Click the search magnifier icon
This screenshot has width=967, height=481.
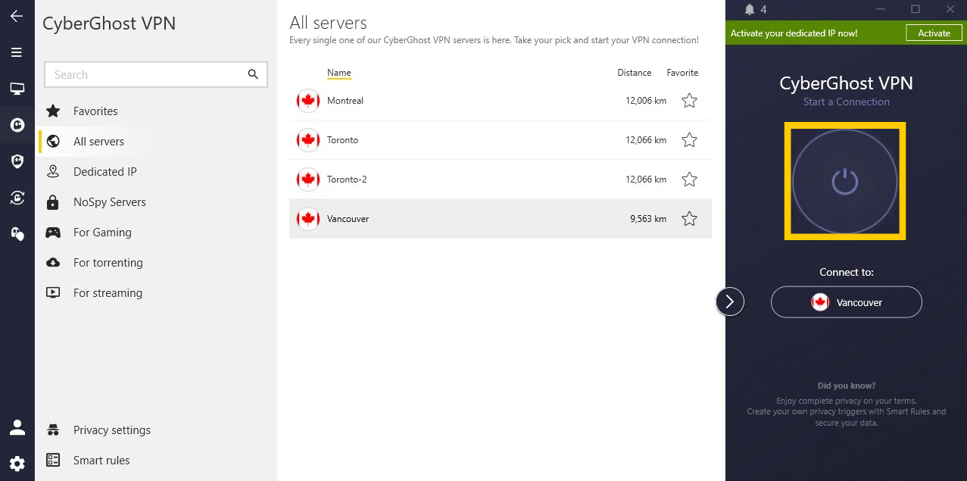[x=253, y=74]
